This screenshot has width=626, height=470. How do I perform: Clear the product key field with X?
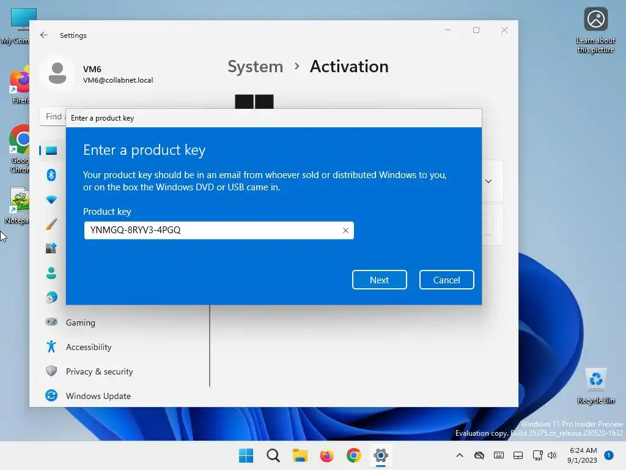[345, 231]
